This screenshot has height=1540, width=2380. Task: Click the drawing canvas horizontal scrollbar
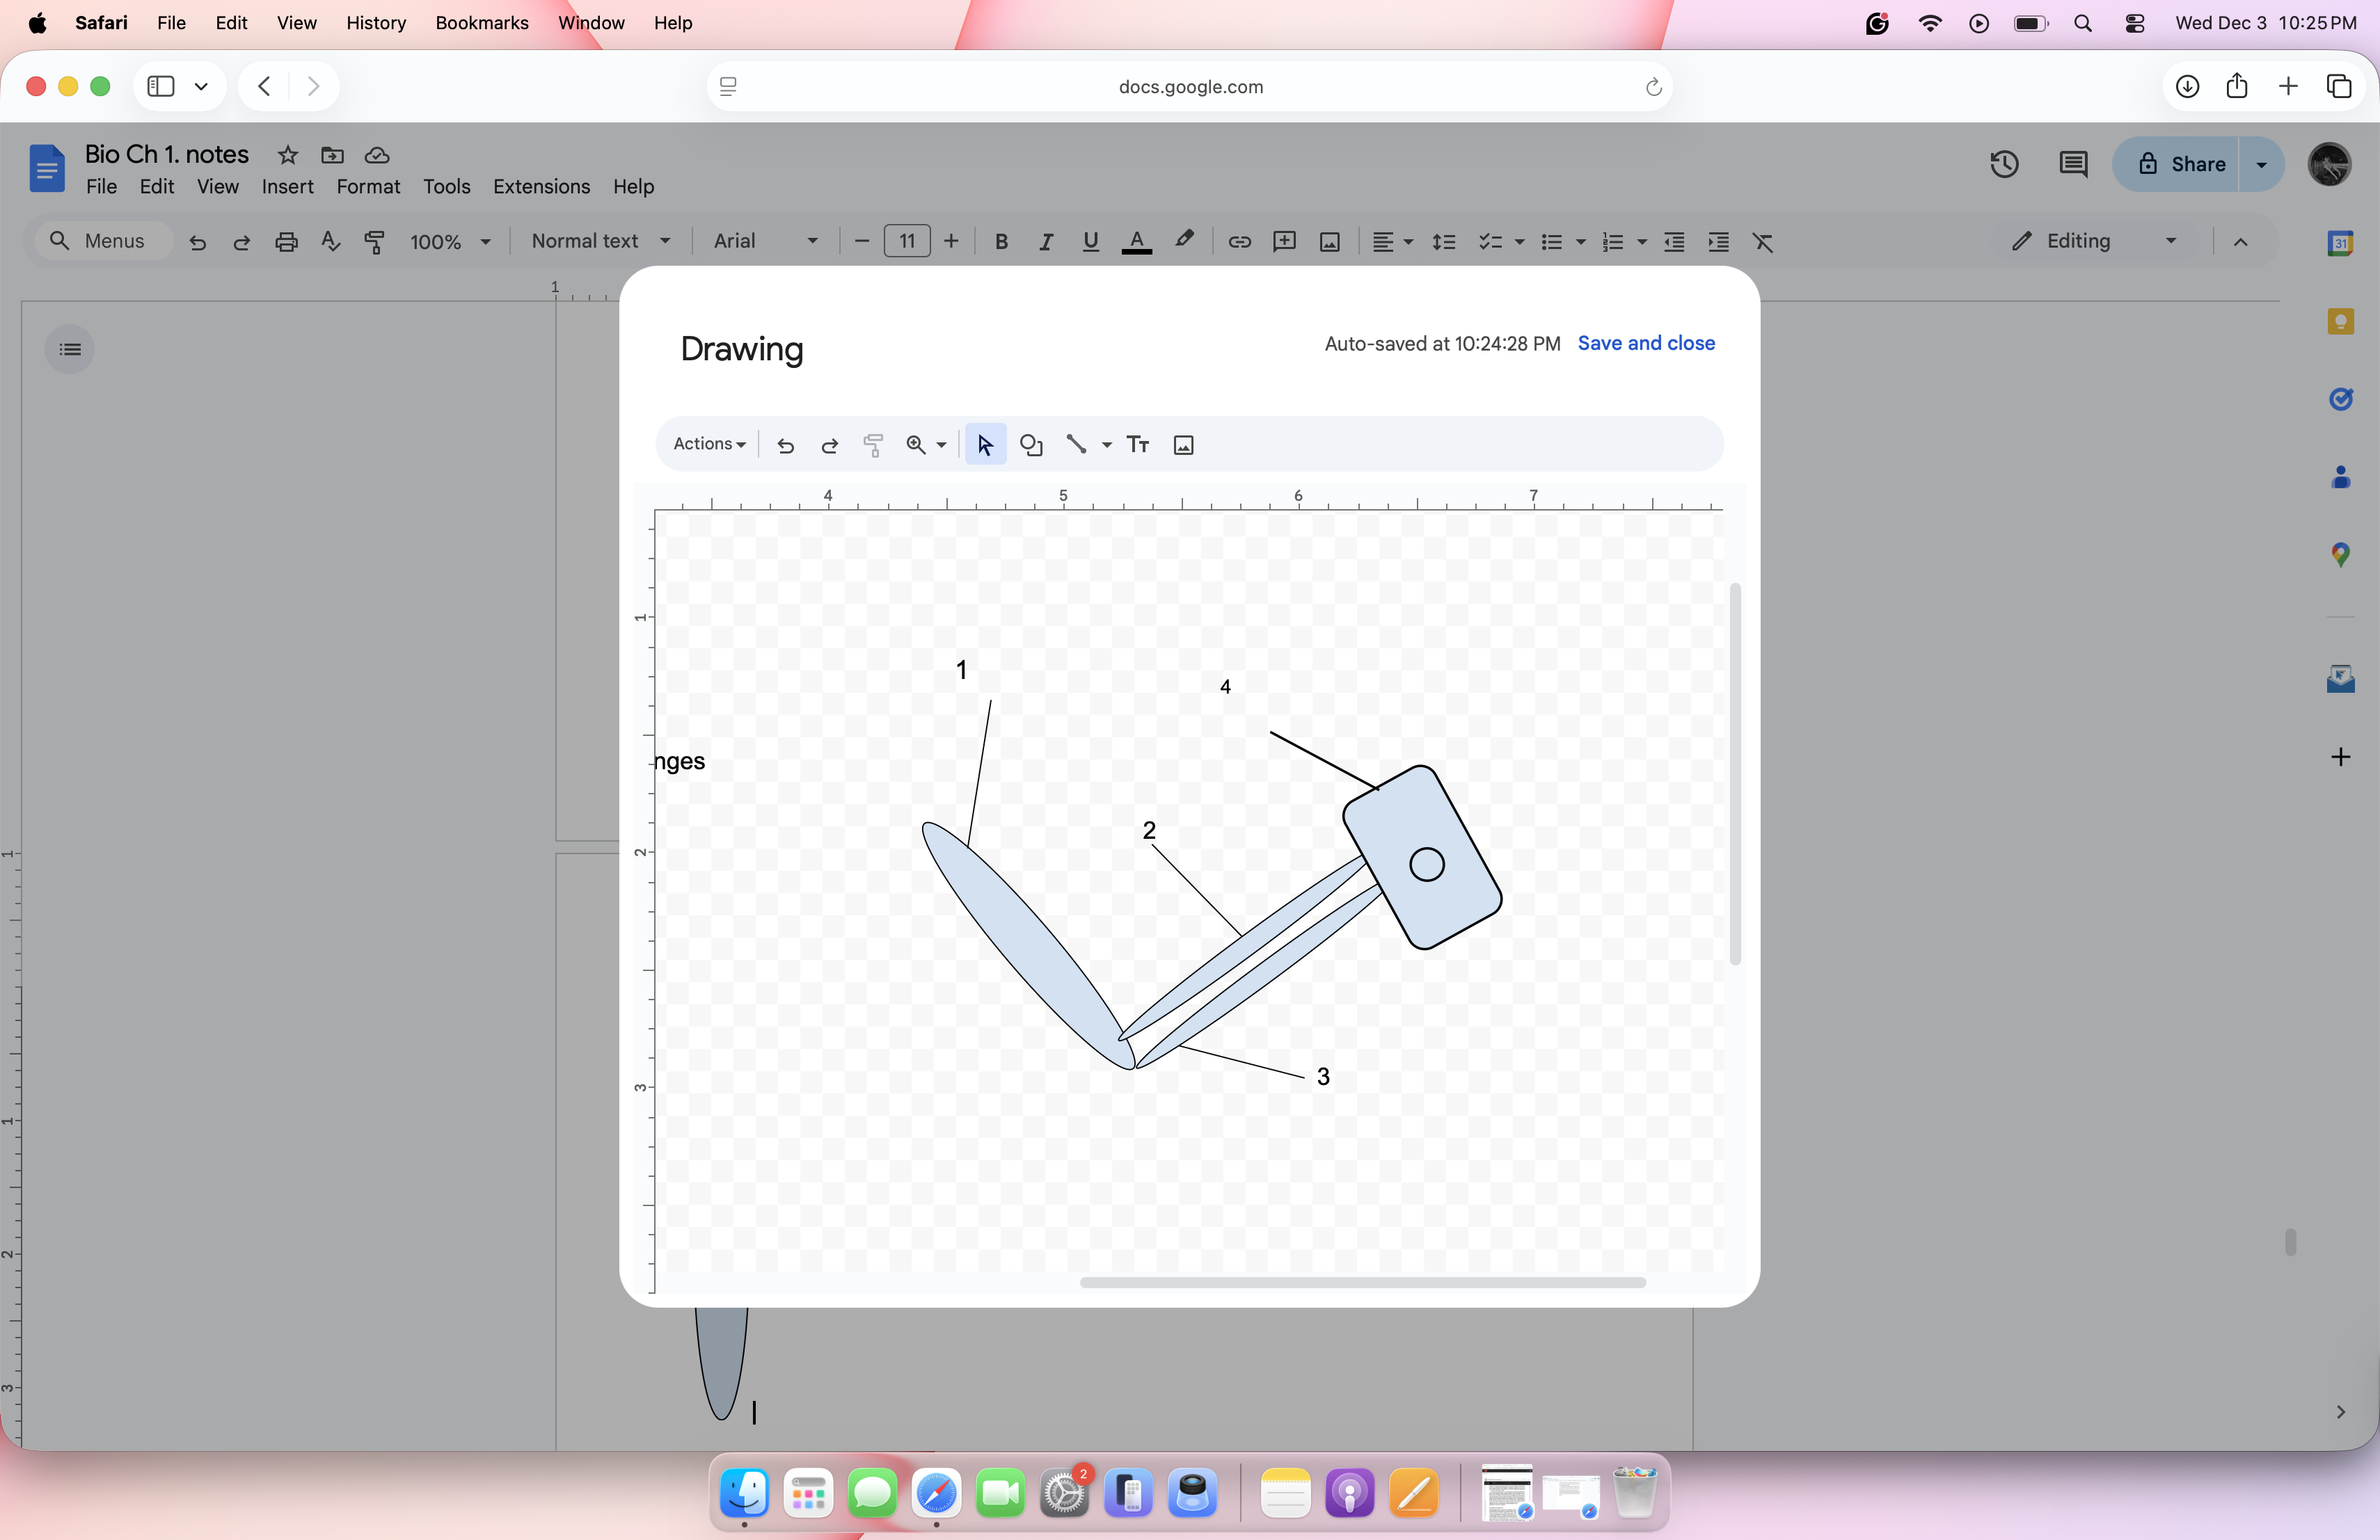[1362, 1282]
